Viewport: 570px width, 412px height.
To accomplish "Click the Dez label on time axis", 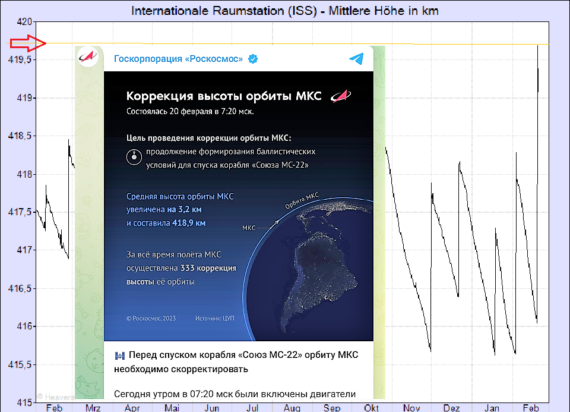I will tap(451, 408).
